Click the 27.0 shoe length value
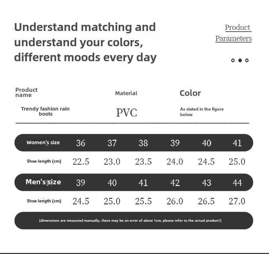 point(237,201)
